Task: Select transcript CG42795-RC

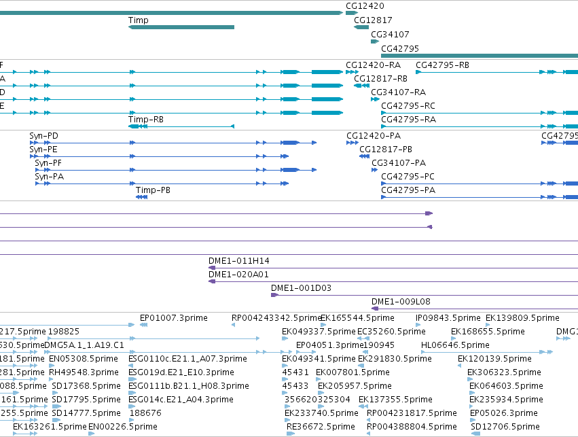Action: tap(480, 113)
